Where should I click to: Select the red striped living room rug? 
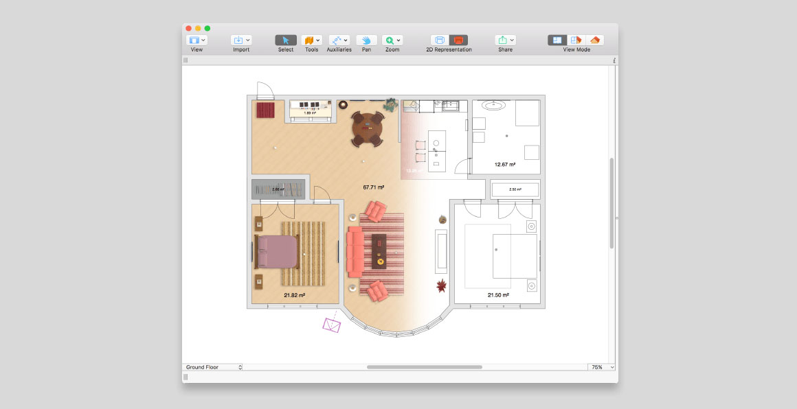point(382,254)
